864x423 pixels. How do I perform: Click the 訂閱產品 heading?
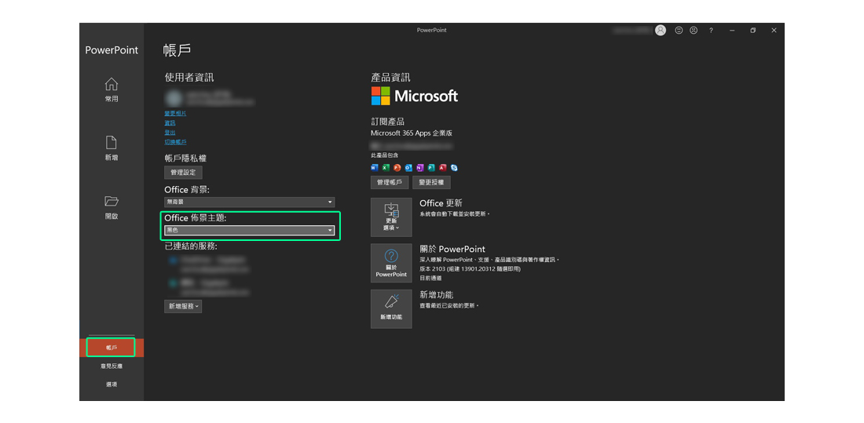click(x=388, y=122)
